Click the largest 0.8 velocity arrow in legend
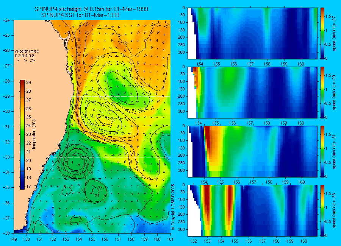The image size is (341, 246). [x=32, y=61]
